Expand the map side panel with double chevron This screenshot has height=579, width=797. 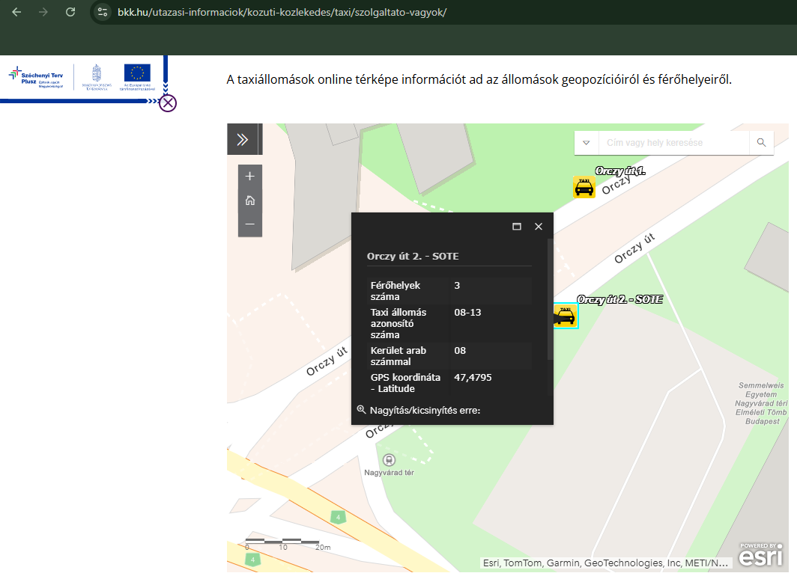click(x=243, y=139)
